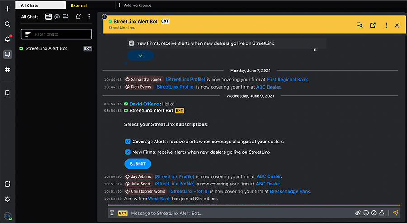Open bookmarks icon in left sidebar
Screen dimensions: 407x223
pos(7,93)
